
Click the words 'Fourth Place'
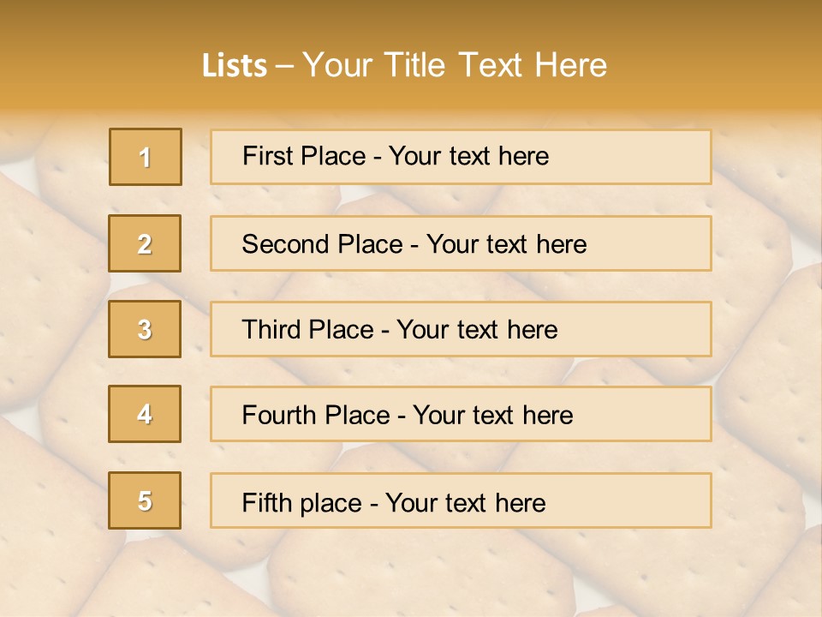coord(316,415)
